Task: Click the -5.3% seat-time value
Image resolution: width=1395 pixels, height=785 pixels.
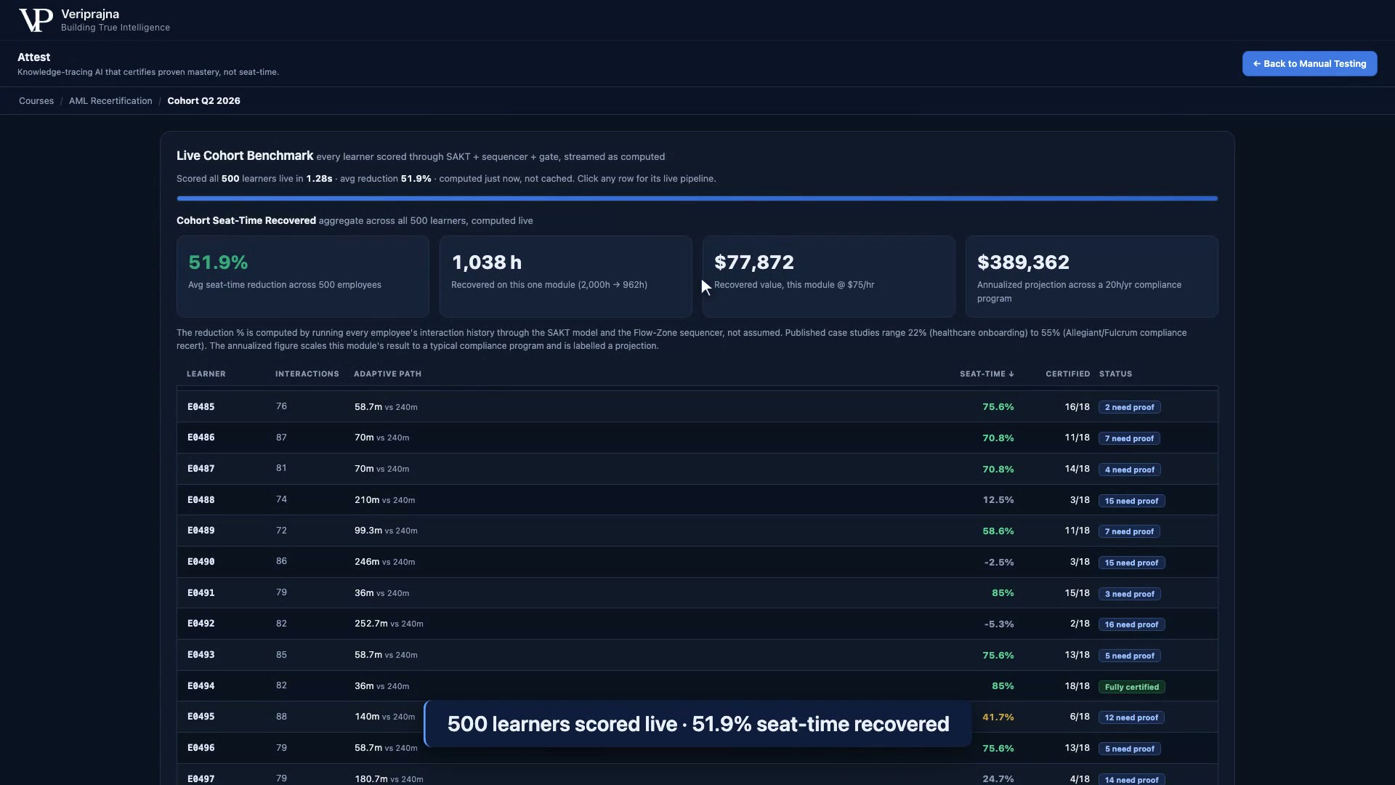Action: [x=999, y=624]
